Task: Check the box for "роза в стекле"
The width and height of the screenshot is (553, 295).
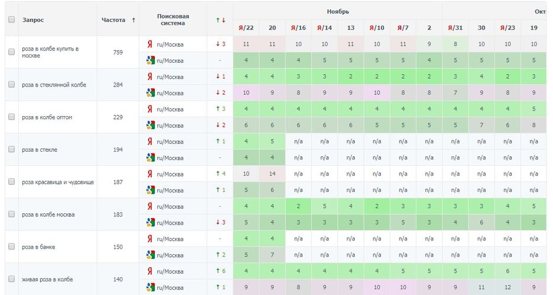Action: (11, 149)
